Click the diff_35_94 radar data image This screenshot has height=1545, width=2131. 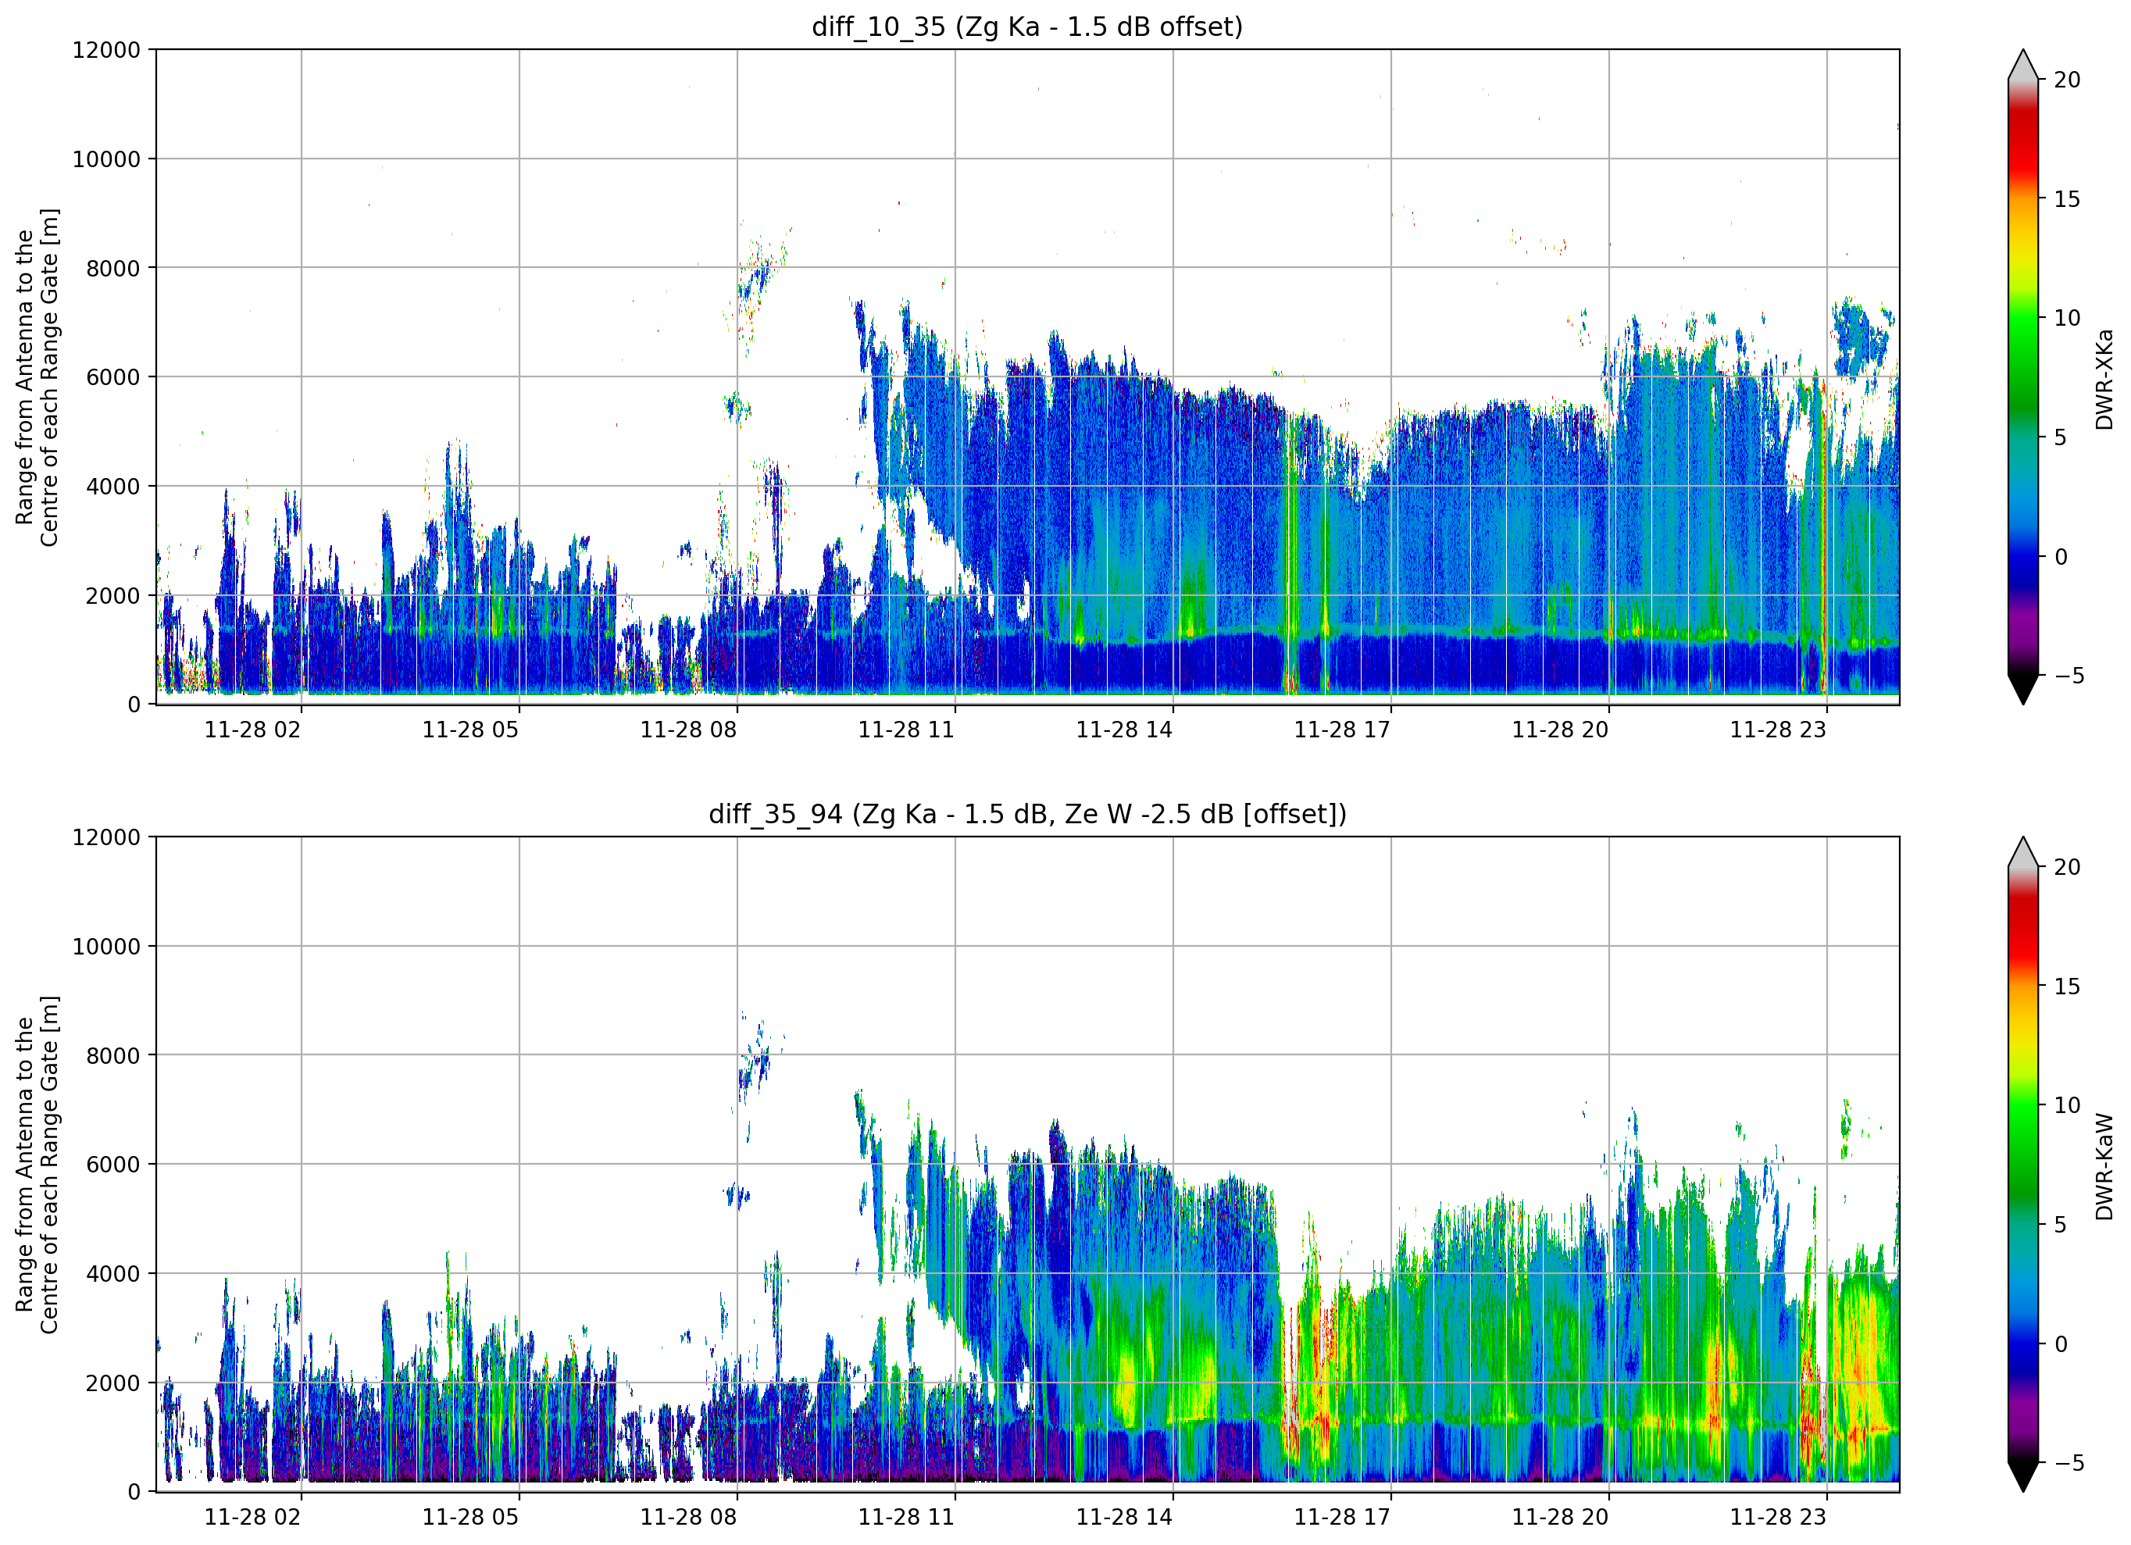pos(1027,1165)
